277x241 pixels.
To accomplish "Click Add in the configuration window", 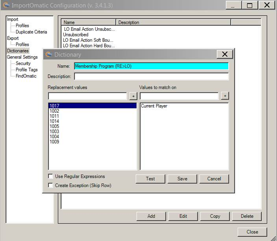I will 151,216.
